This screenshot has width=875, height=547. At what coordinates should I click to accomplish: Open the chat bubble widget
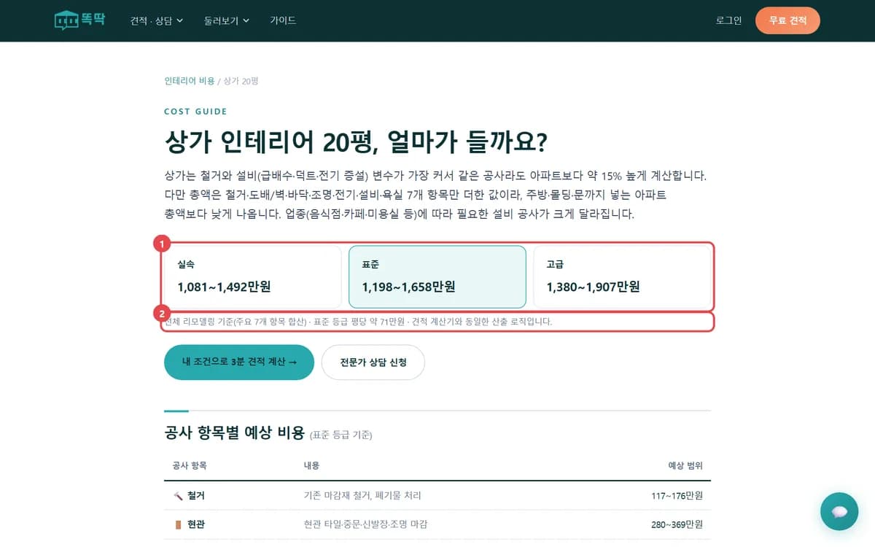tap(839, 511)
